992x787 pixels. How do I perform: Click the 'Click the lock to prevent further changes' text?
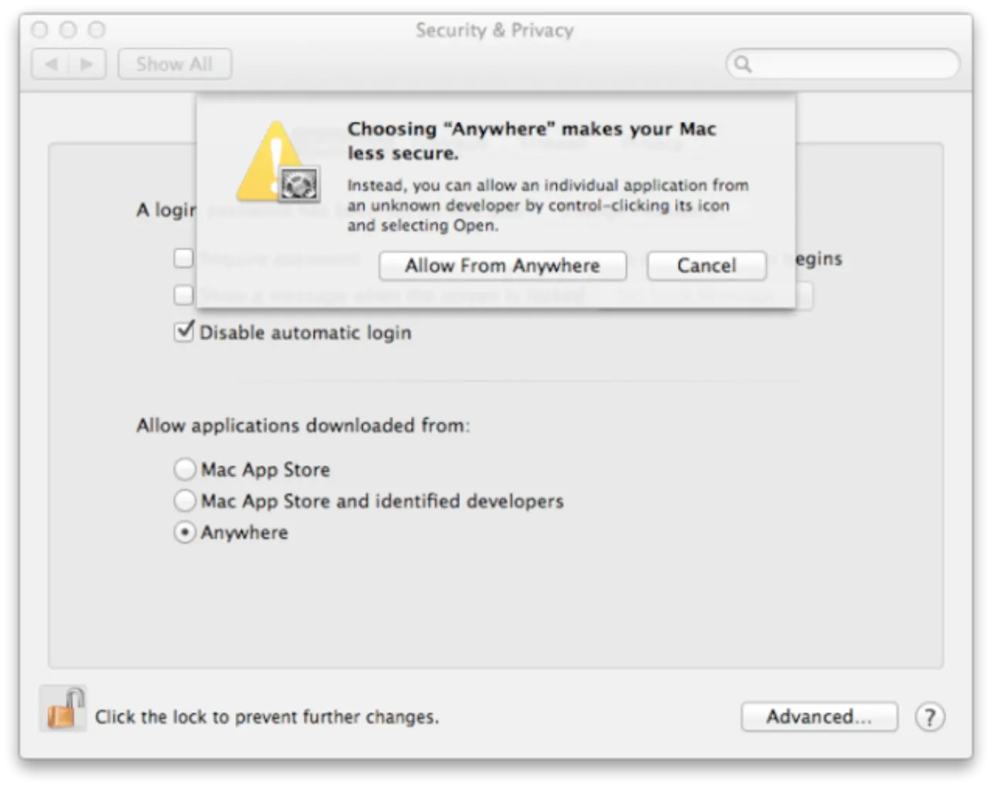[267, 717]
